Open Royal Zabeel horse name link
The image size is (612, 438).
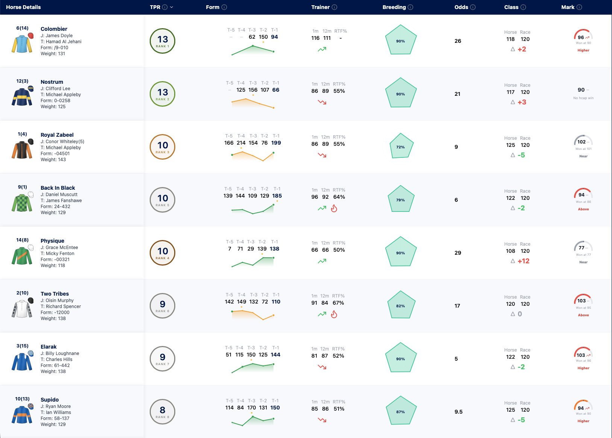tap(57, 135)
